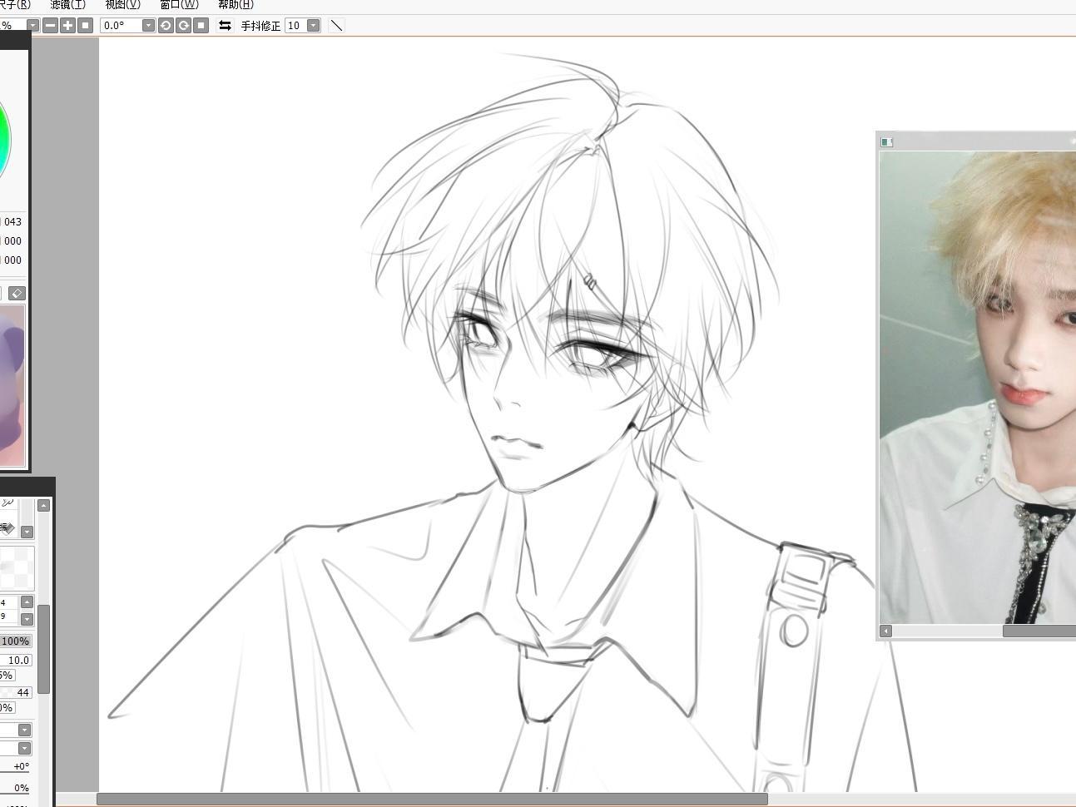Click the 手抖修正 stabilizer label
This screenshot has width=1076, height=807.
point(260,26)
